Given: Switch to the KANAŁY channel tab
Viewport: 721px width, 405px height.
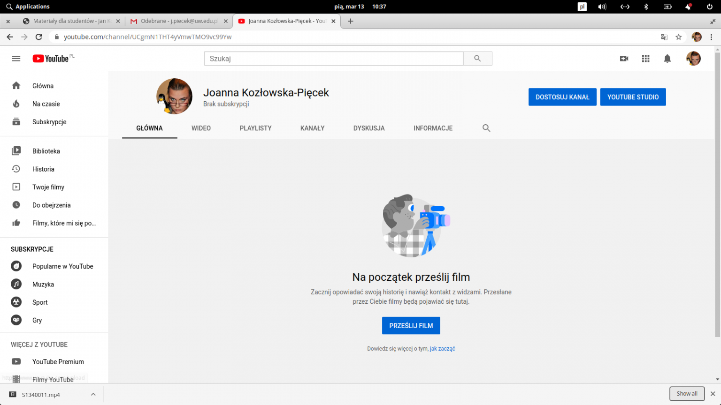Looking at the screenshot, I should pyautogui.click(x=312, y=128).
